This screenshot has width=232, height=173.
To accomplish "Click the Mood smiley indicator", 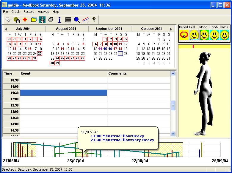I will click(204, 35).
